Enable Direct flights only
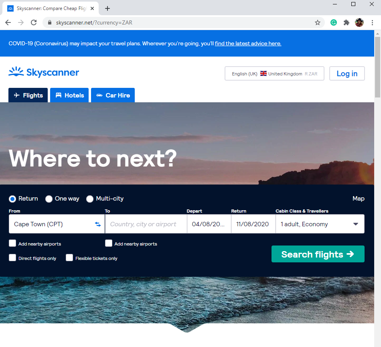This screenshot has height=347, width=381. [12, 258]
